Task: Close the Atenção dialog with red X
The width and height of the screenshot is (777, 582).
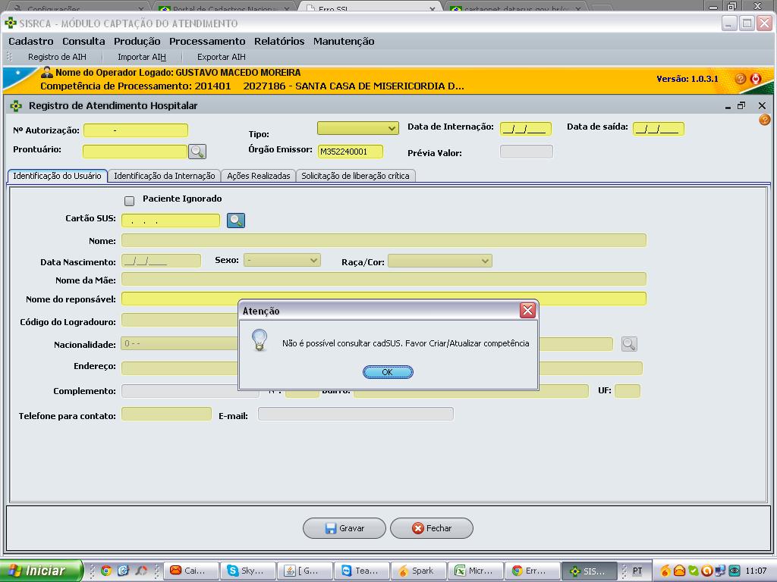Action: click(527, 311)
